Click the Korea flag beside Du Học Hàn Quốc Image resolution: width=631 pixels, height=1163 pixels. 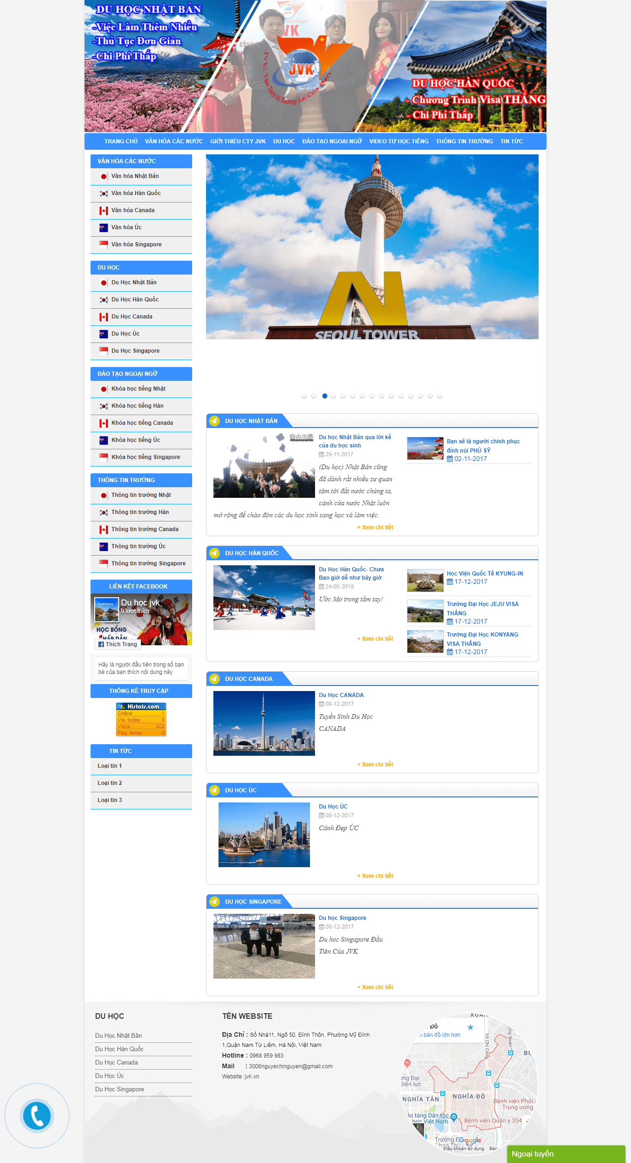tap(103, 300)
